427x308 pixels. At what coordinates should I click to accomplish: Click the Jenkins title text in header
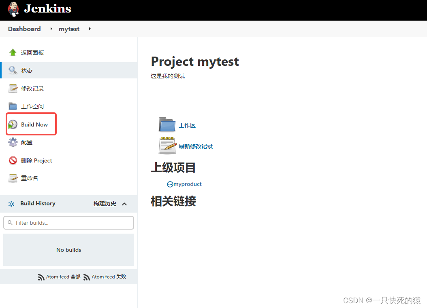tap(48, 9)
